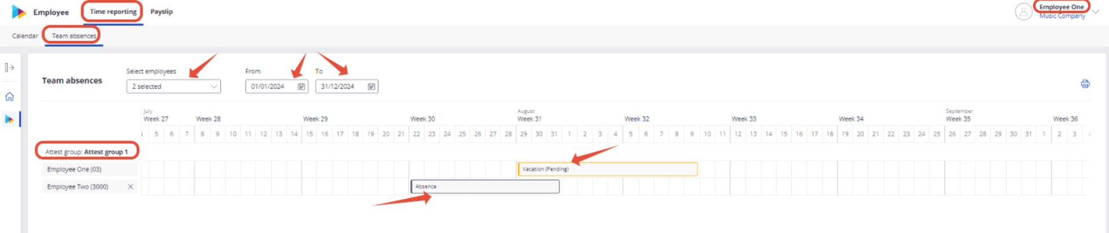
Task: Switch to the Time reporting tab
Action: click(113, 12)
